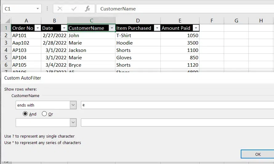274x164 pixels.
Task: Select row 5 header
Action: point(6,57)
